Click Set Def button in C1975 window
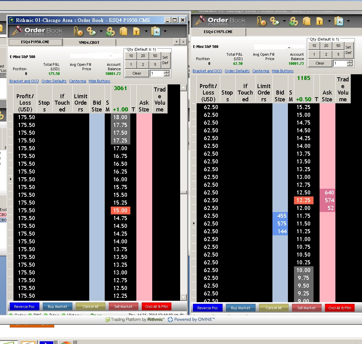This screenshot has height=344, width=362. coord(349,50)
